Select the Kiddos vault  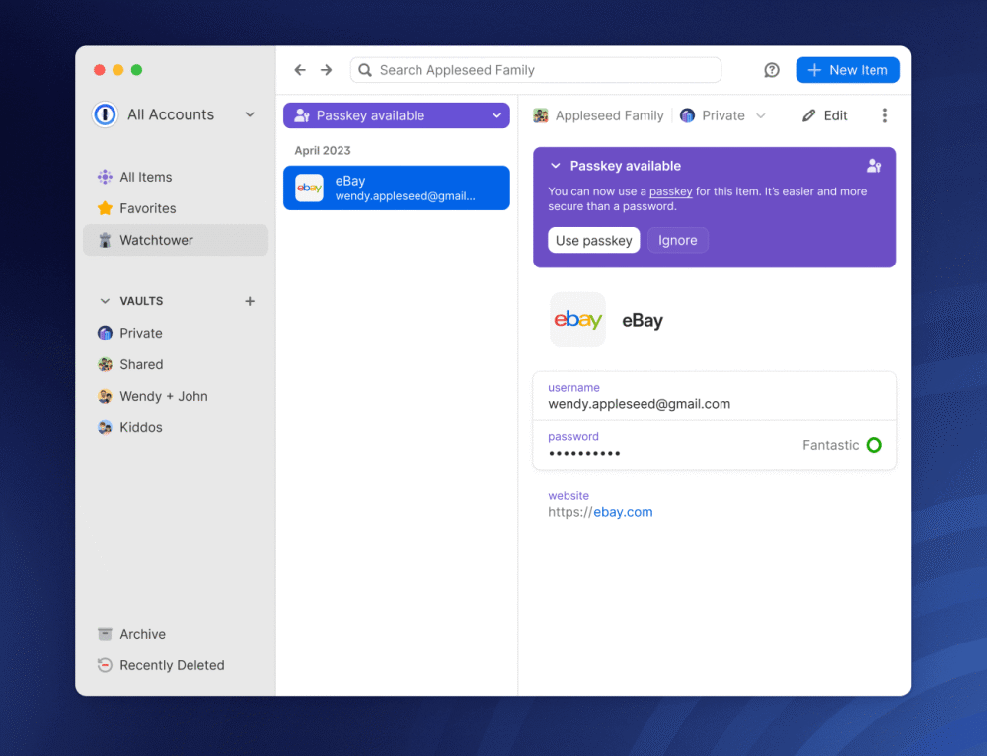pyautogui.click(x=137, y=427)
